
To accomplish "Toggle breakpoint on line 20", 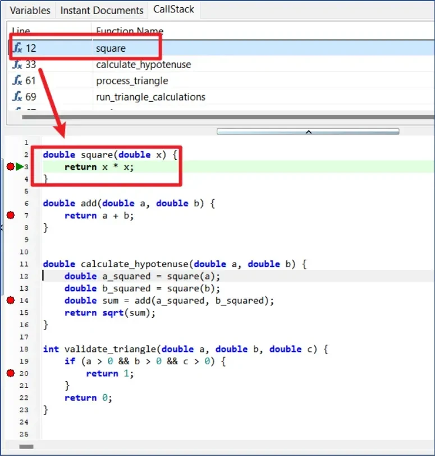I will point(11,373).
